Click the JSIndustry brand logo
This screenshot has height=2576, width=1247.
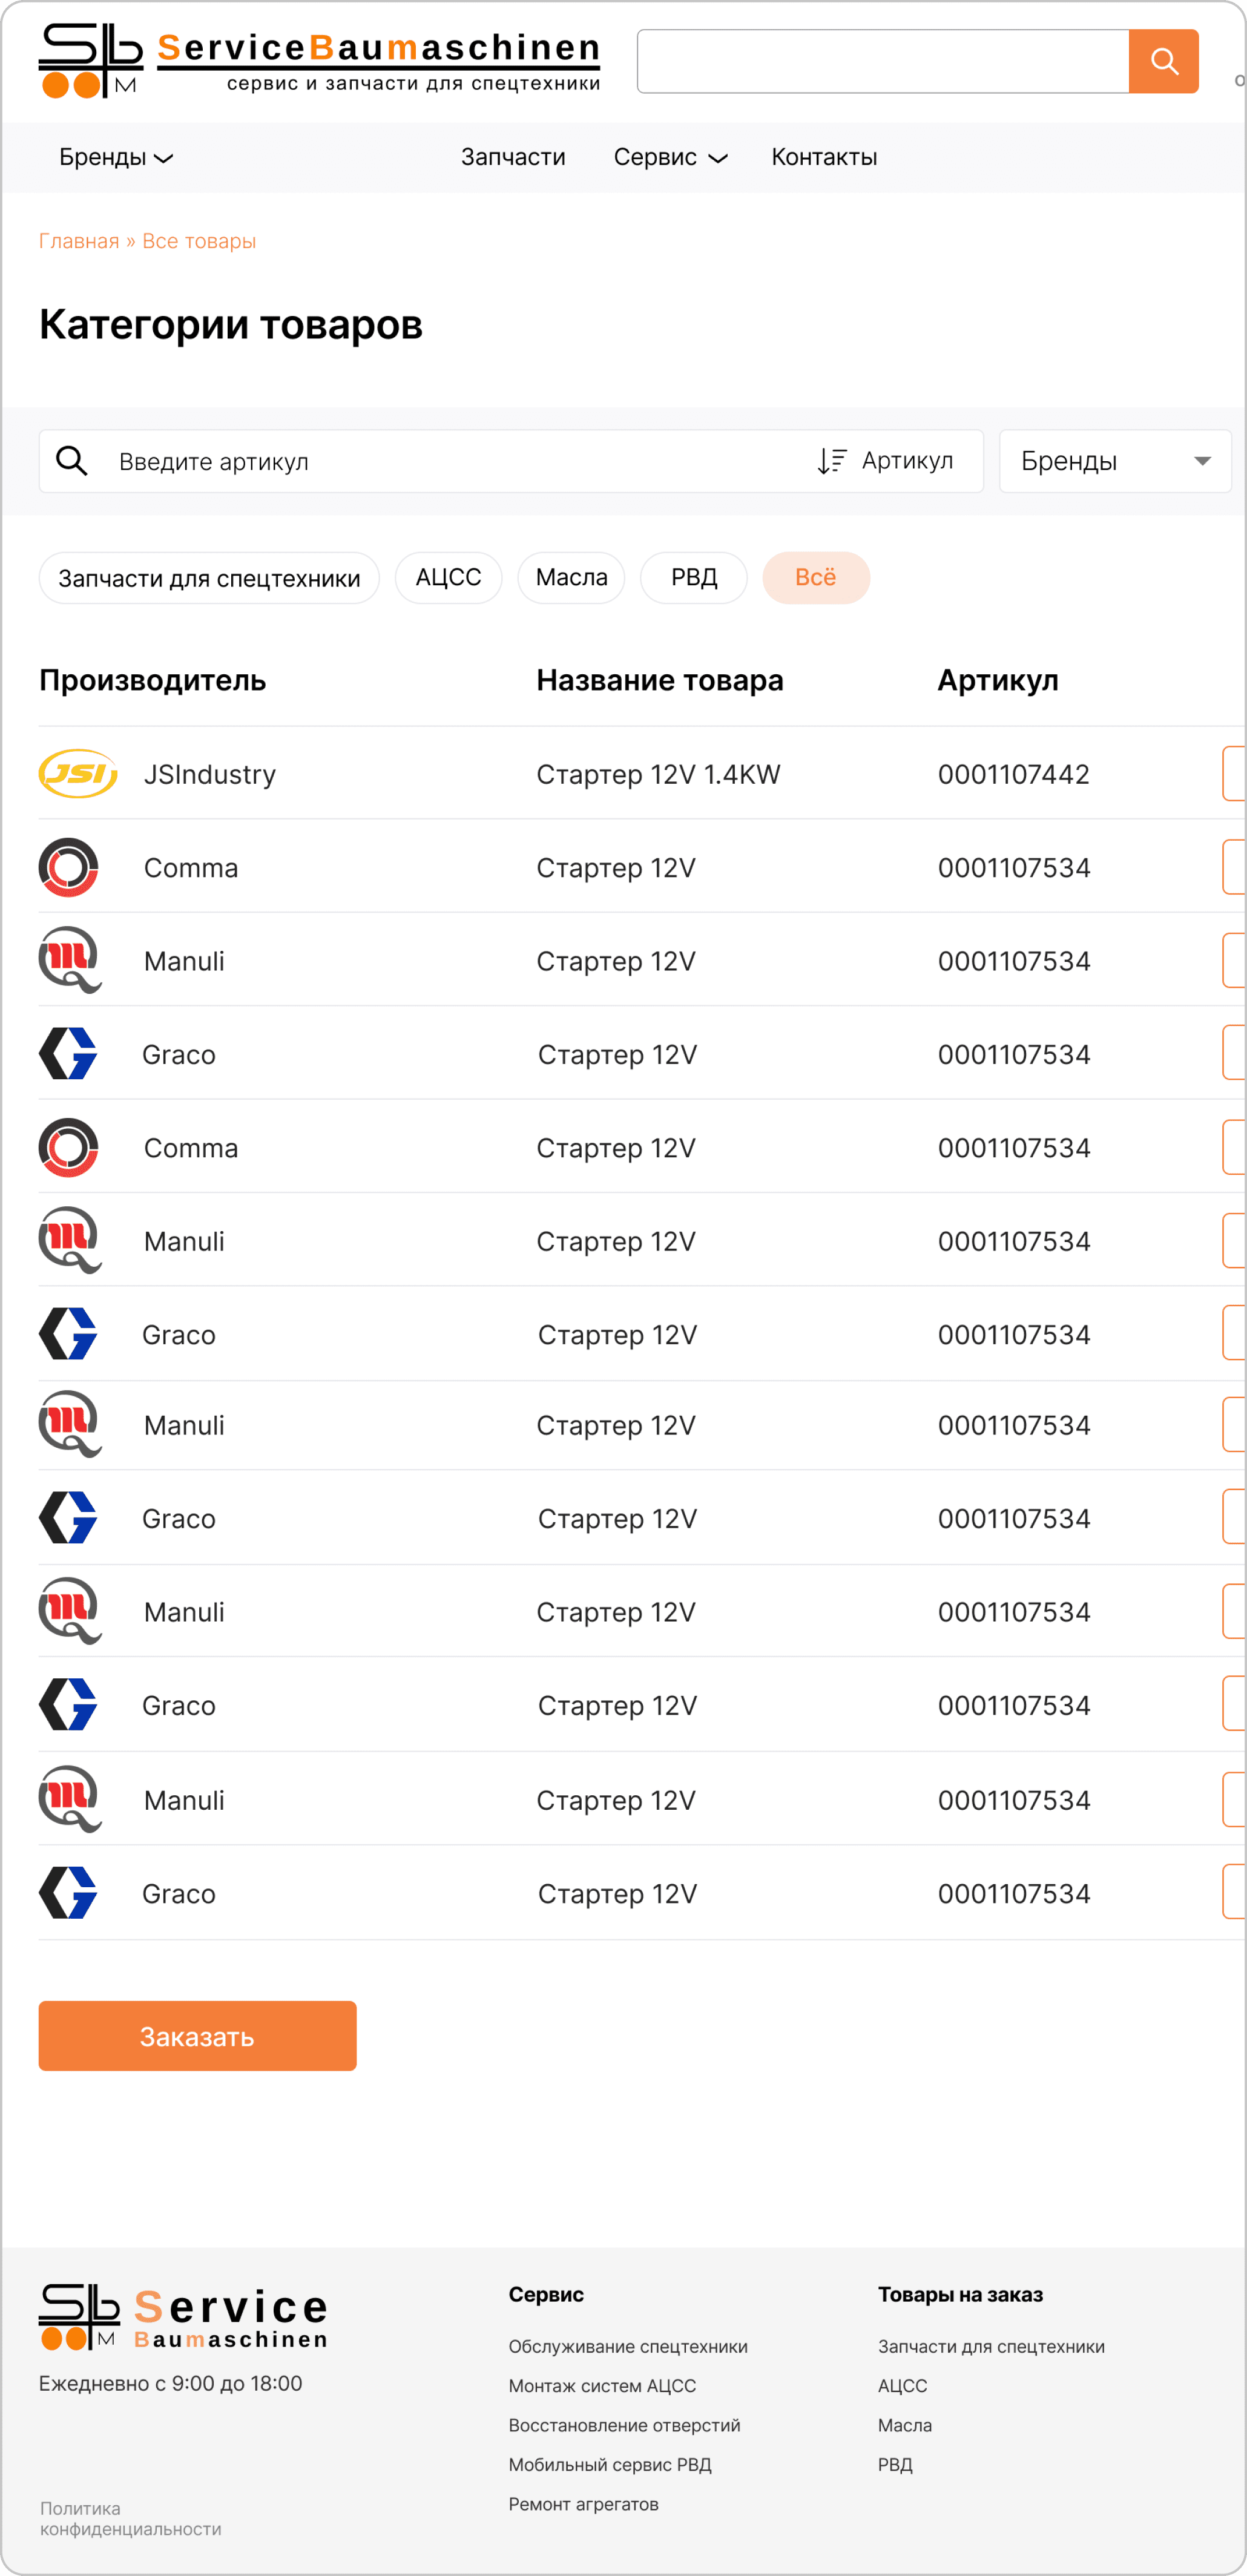[78, 773]
